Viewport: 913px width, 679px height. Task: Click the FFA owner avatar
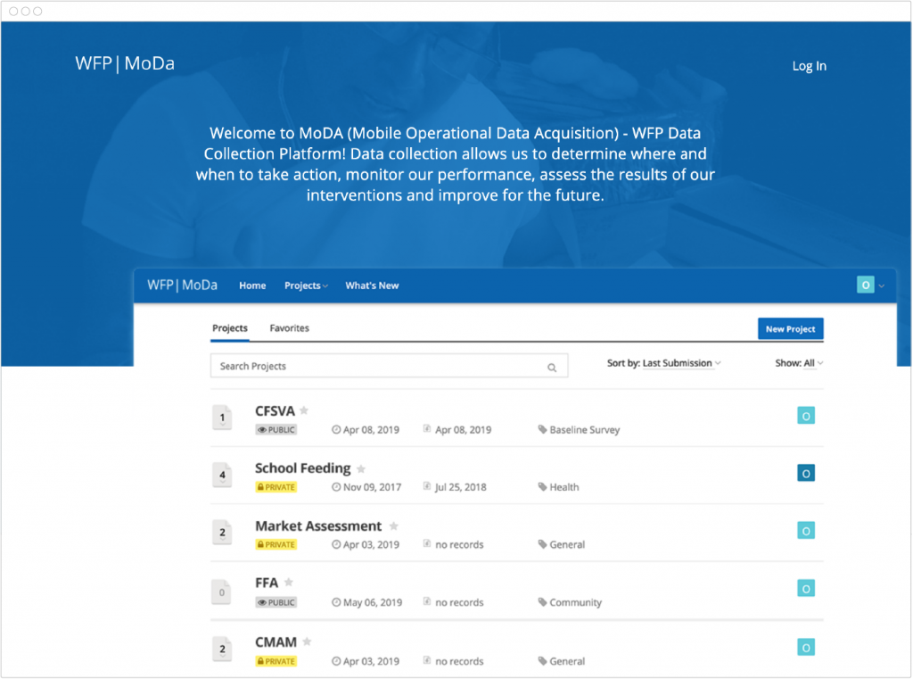(806, 588)
